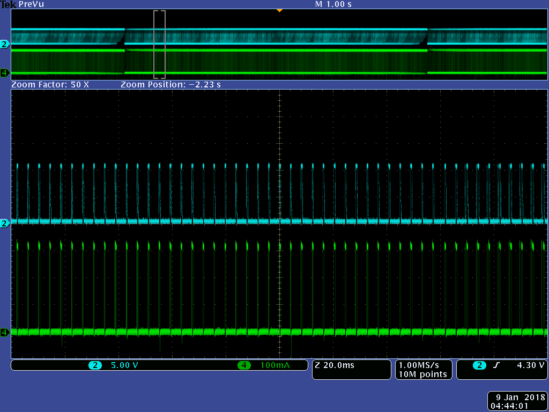Select the orange trigger position marker
Viewport: 549px width, 412px height.
(279, 11)
